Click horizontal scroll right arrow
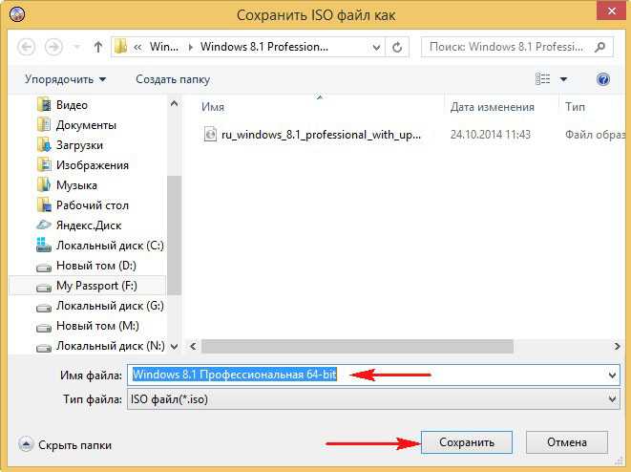631x472 pixels. 617,346
